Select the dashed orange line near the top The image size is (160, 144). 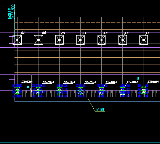coord(87,22)
